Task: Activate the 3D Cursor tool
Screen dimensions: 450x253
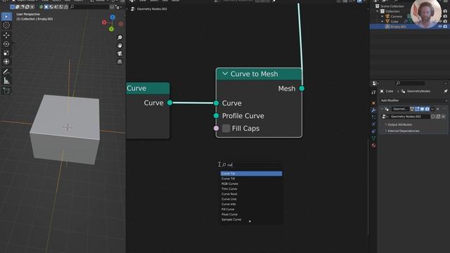Action: pos(6,25)
